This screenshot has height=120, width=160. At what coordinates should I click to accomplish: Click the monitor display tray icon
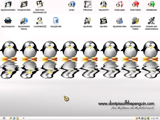[x=145, y=118]
